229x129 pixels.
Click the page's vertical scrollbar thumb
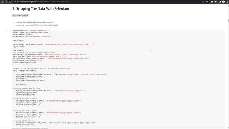[228, 20]
